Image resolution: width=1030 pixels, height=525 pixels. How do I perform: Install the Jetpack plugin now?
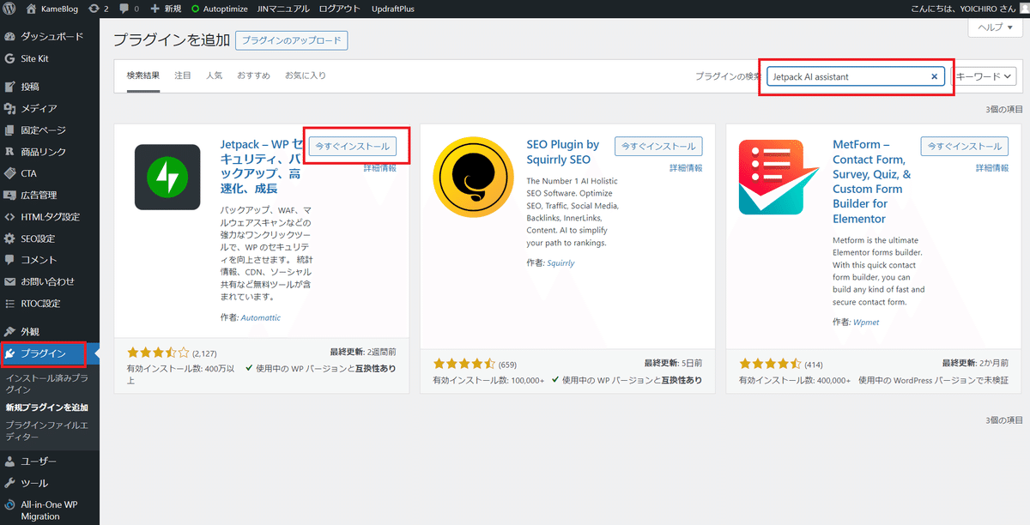click(353, 146)
